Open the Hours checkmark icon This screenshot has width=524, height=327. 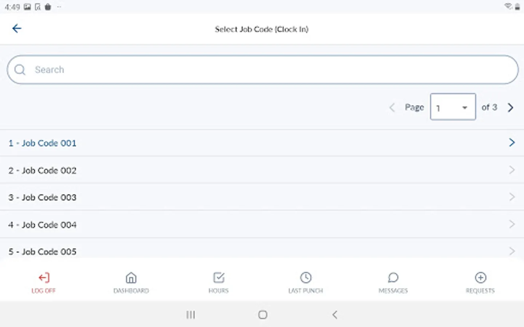click(218, 278)
